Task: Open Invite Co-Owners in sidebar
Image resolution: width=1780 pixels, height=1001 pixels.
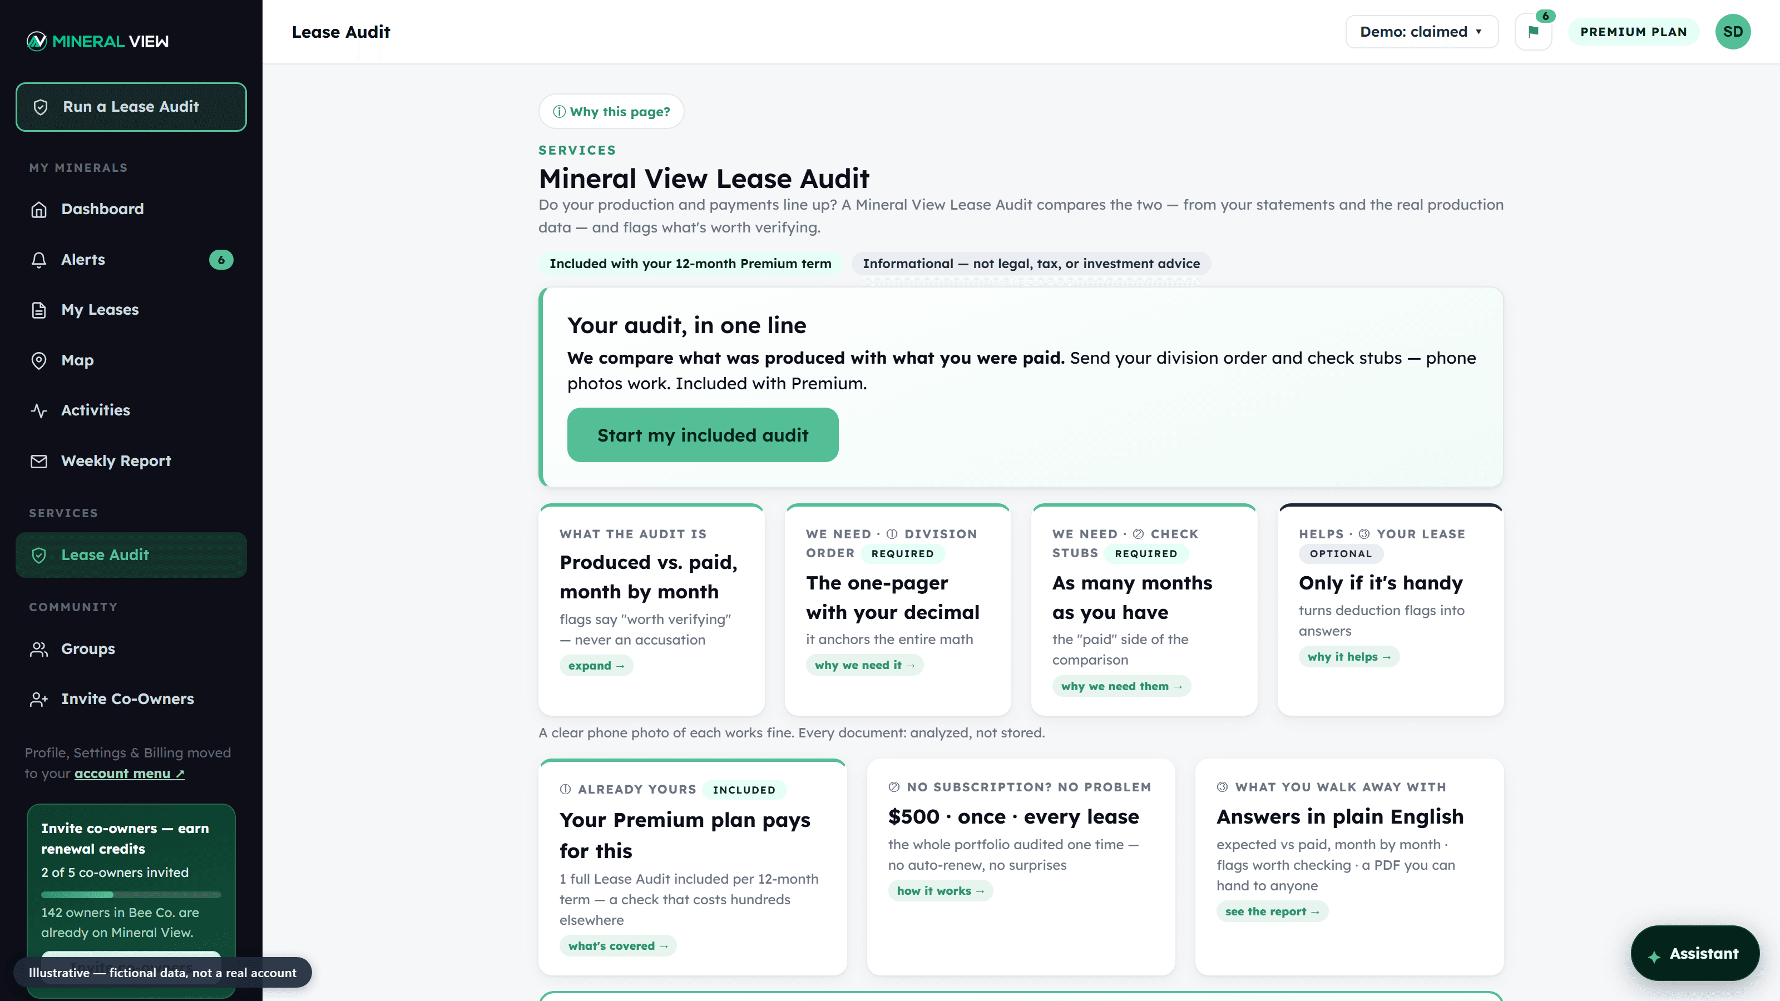Action: point(131,699)
